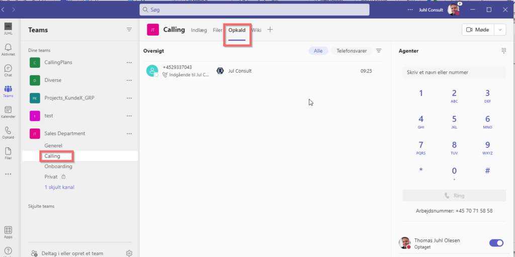The image size is (515, 257).
Task: Click Skriv et navn eller nummer field
Action: coord(454,72)
